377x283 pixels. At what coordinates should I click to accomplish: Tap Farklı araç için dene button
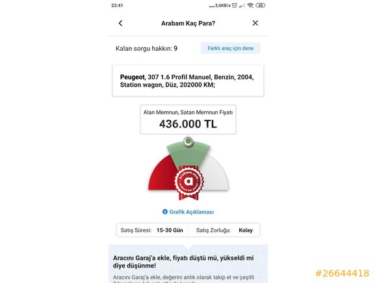[x=230, y=48]
